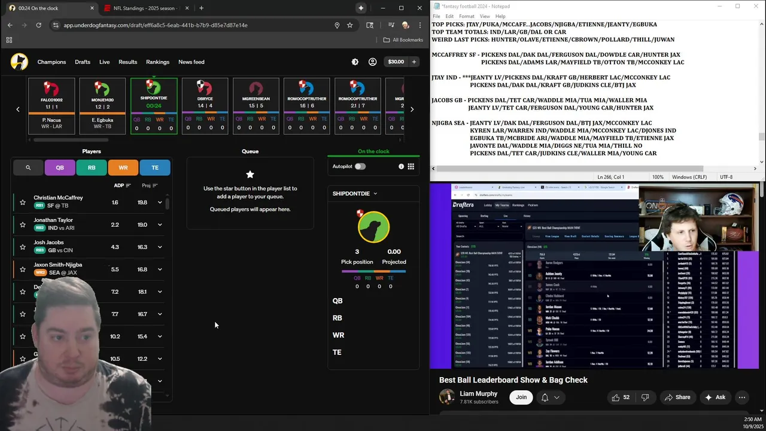The width and height of the screenshot is (766, 431).
Task: Reload the Underdog draft page
Action: (38, 25)
